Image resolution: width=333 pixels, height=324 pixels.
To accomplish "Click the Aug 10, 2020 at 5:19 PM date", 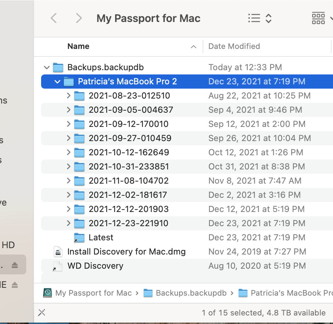I will point(257,266).
